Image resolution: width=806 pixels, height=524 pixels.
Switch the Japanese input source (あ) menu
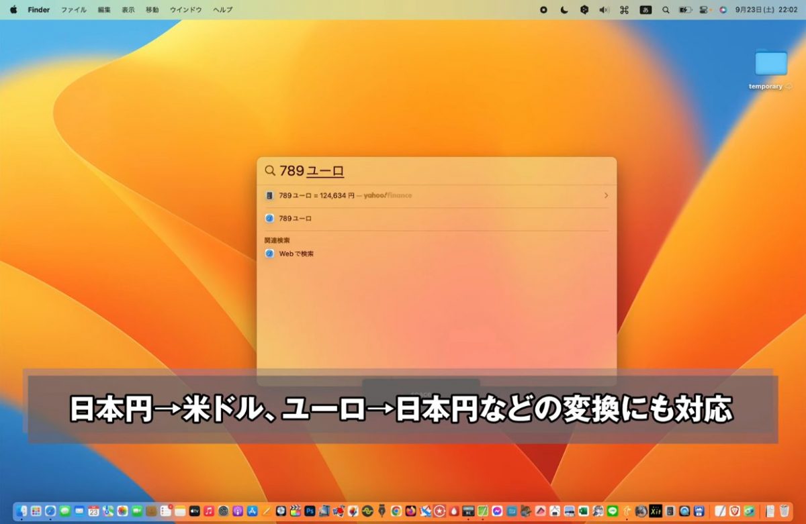coord(645,10)
